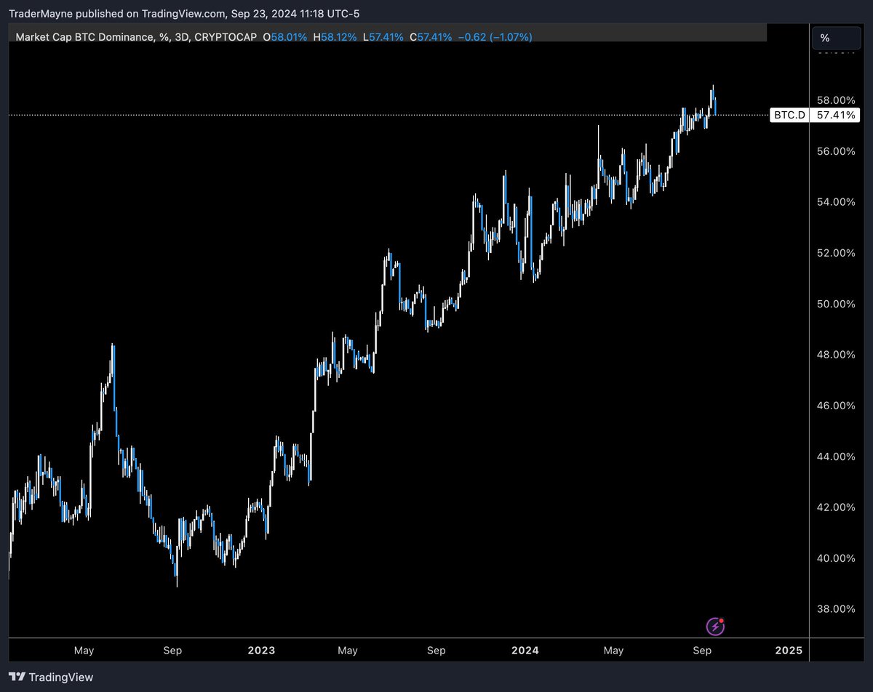
Task: Click the 2024 time axis label
Action: tap(525, 651)
